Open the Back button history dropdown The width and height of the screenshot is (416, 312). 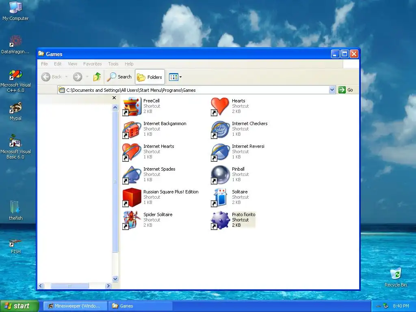pos(66,77)
